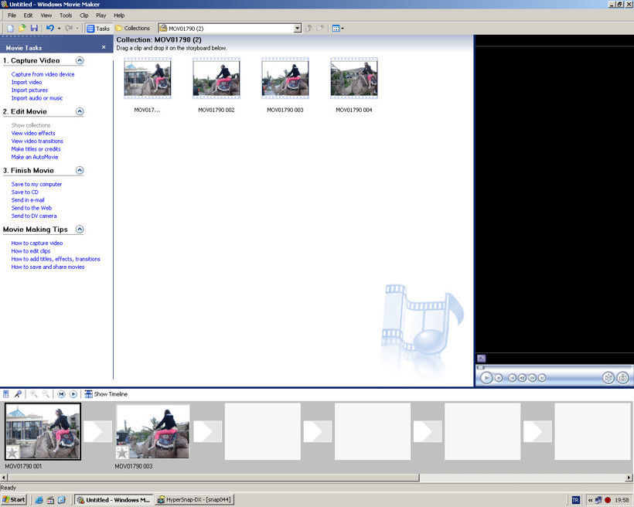Open the Help menu

tap(119, 15)
